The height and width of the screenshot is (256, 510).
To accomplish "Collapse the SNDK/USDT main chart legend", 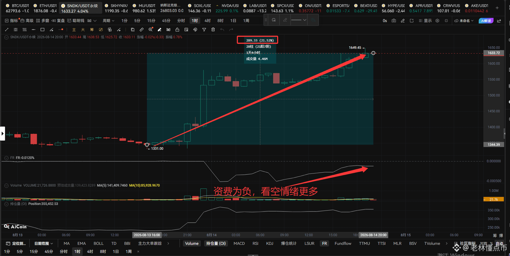I will [x=6, y=37].
